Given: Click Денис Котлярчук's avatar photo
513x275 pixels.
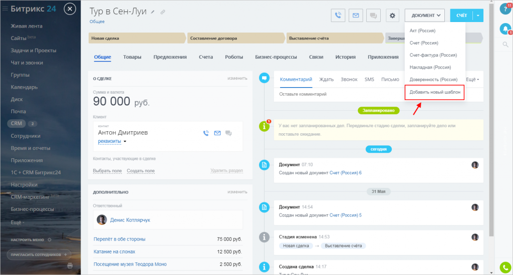Looking at the screenshot, I should tap(102, 220).
